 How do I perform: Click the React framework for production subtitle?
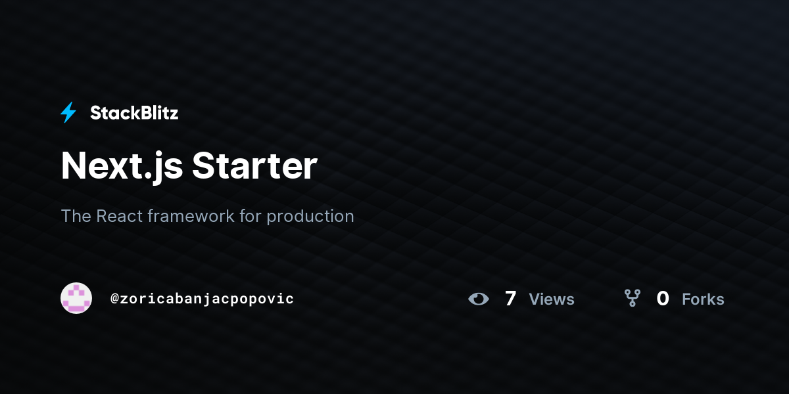pos(208,216)
